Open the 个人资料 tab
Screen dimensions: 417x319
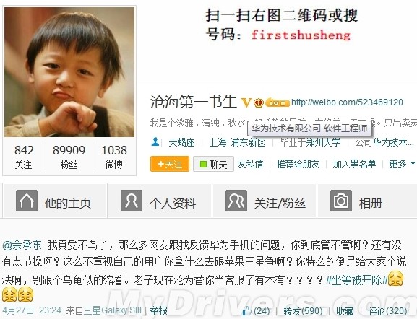coord(160,201)
